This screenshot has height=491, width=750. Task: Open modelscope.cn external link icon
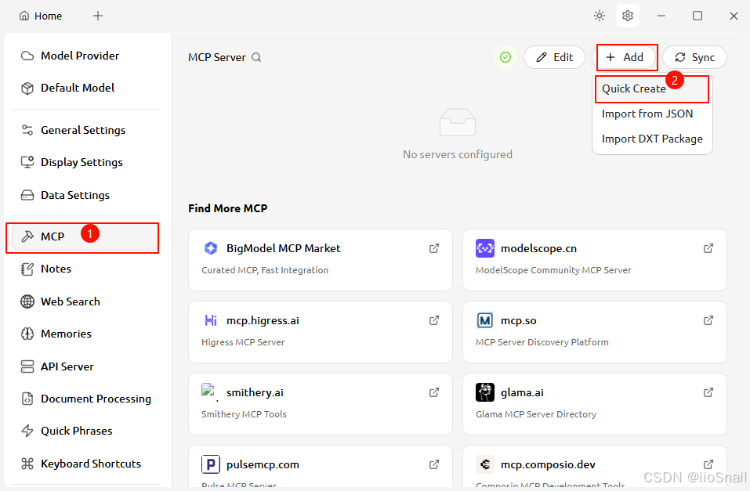tap(708, 248)
